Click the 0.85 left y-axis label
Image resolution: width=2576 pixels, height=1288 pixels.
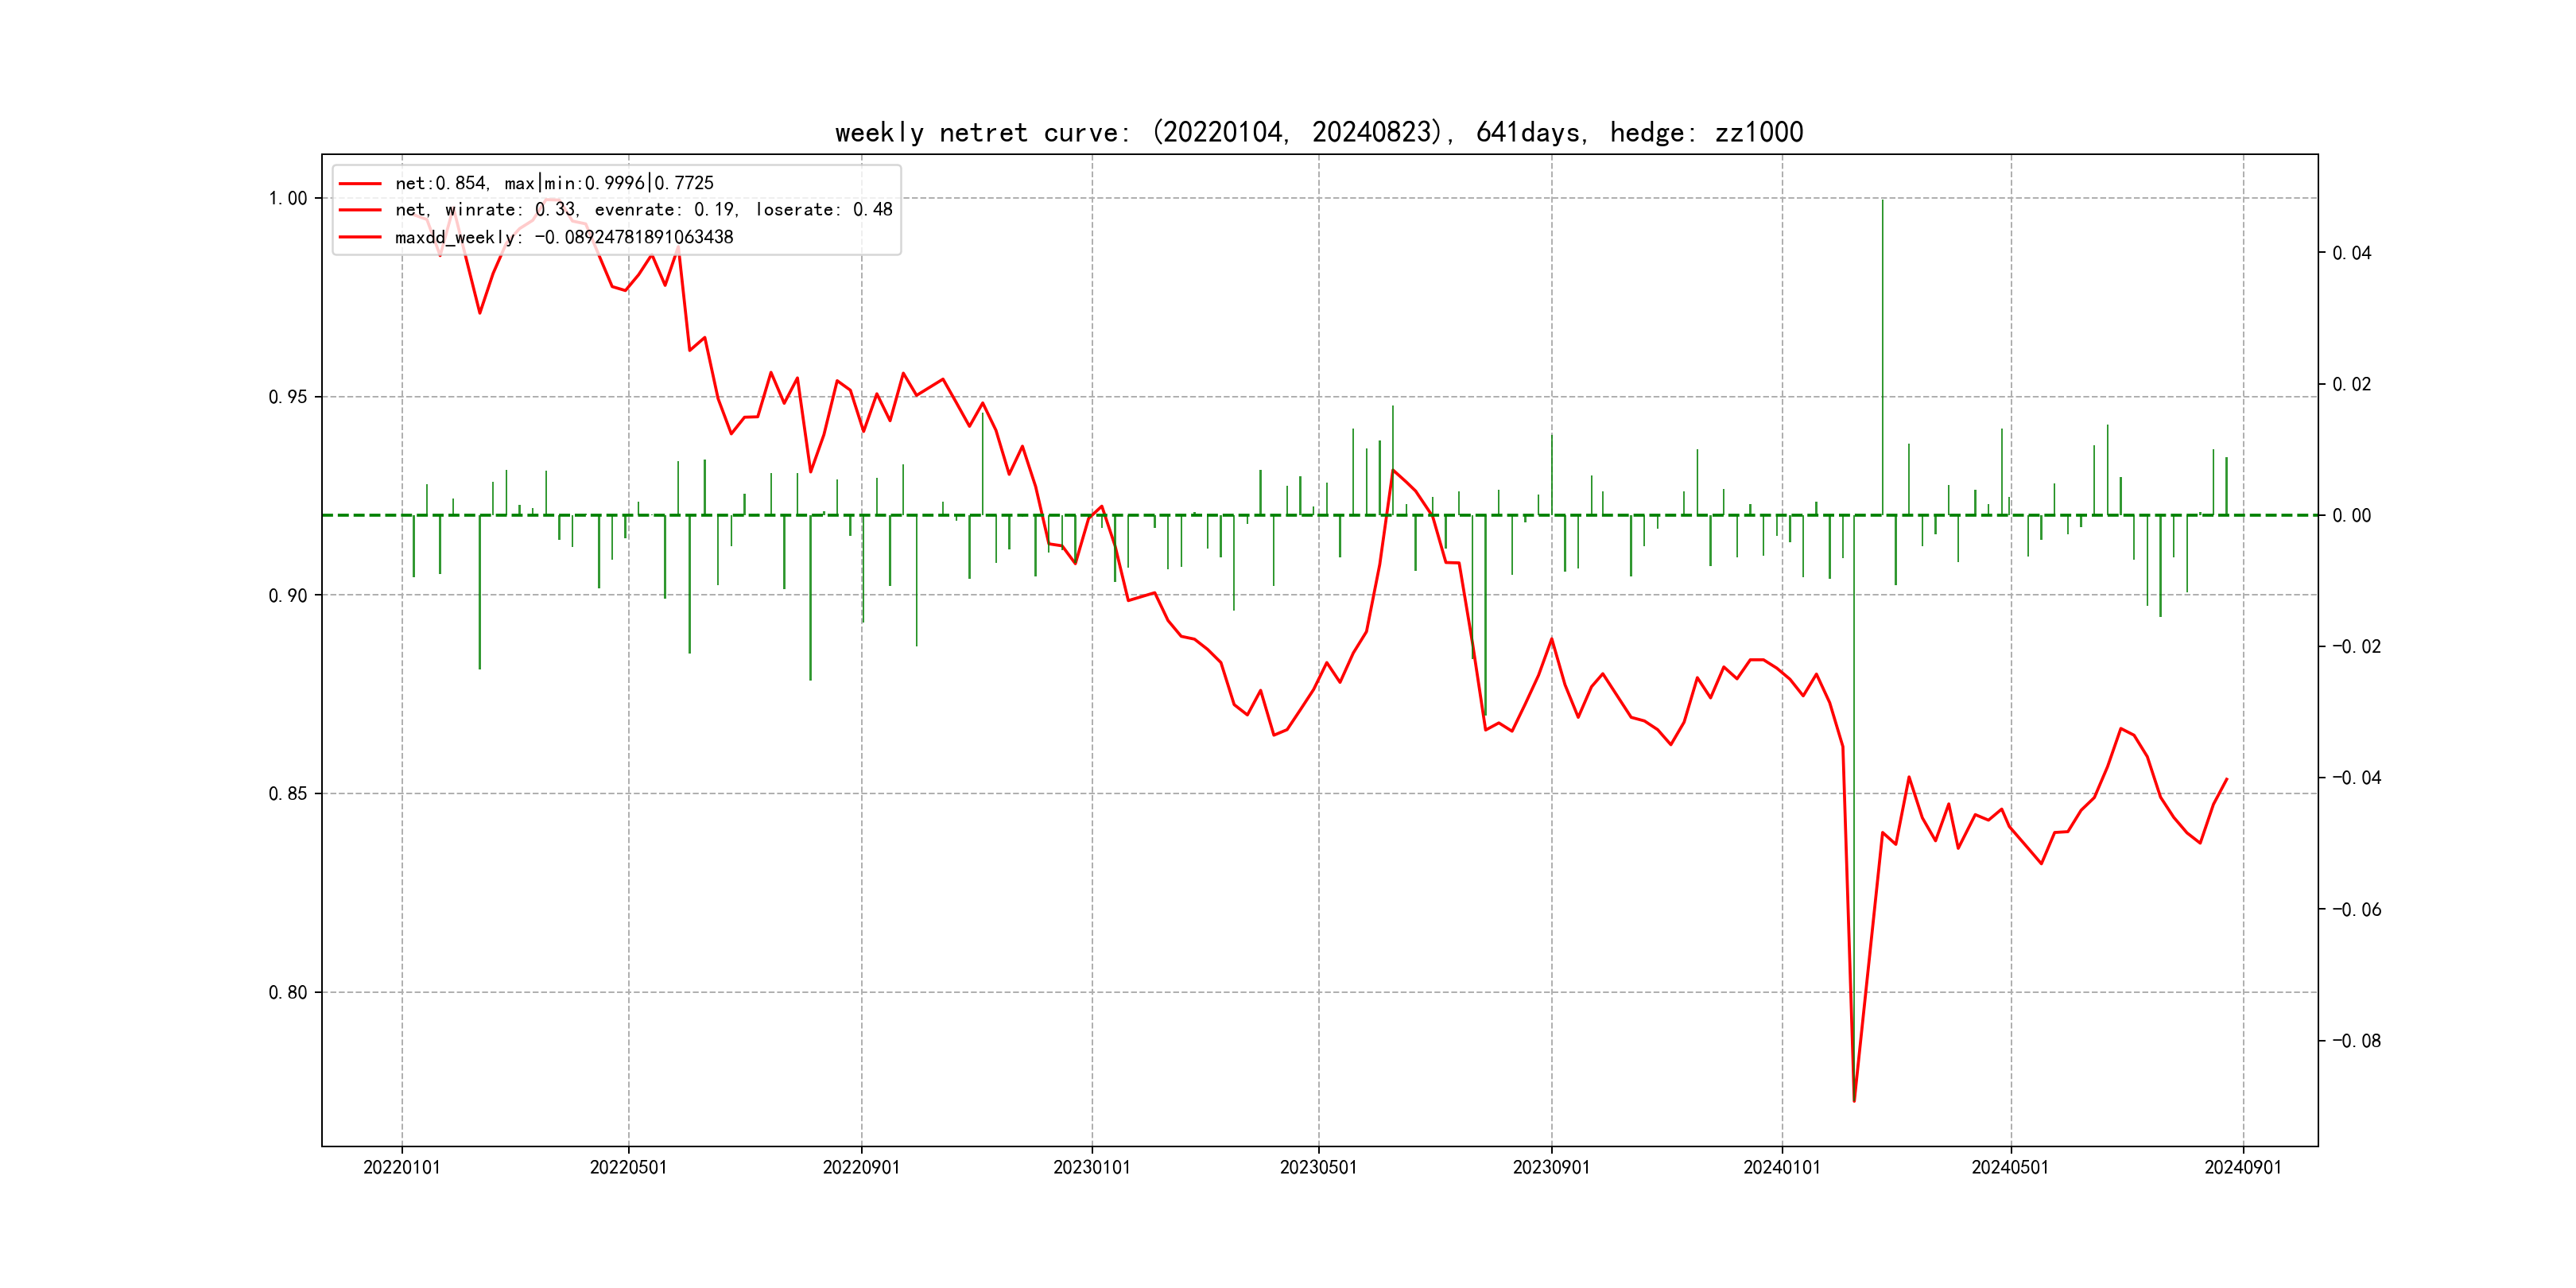coord(288,794)
